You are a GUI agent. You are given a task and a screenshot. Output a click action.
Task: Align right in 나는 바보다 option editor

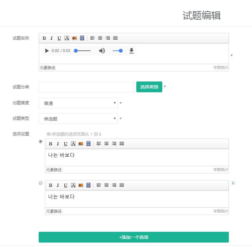pos(114,144)
